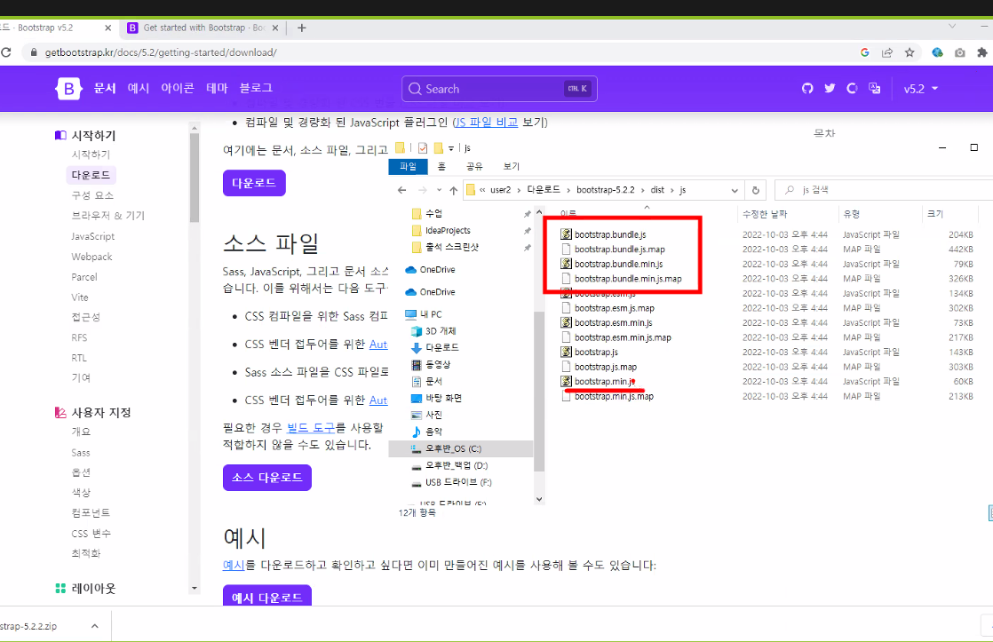Open a new browser tab with plus
The height and width of the screenshot is (642, 993).
click(x=301, y=28)
